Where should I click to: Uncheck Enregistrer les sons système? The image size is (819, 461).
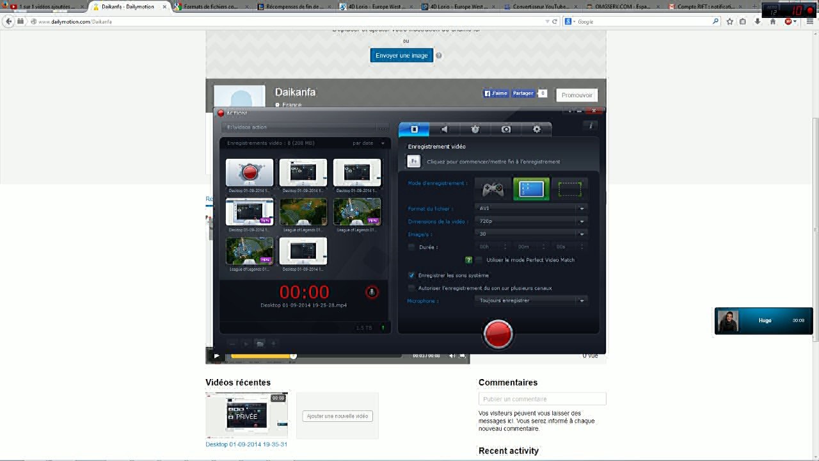pos(411,275)
